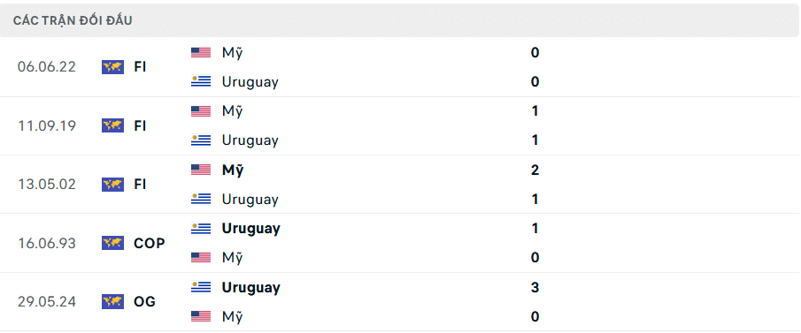
Task: Click the US flag in the 06.06.22 match
Action: 201,52
